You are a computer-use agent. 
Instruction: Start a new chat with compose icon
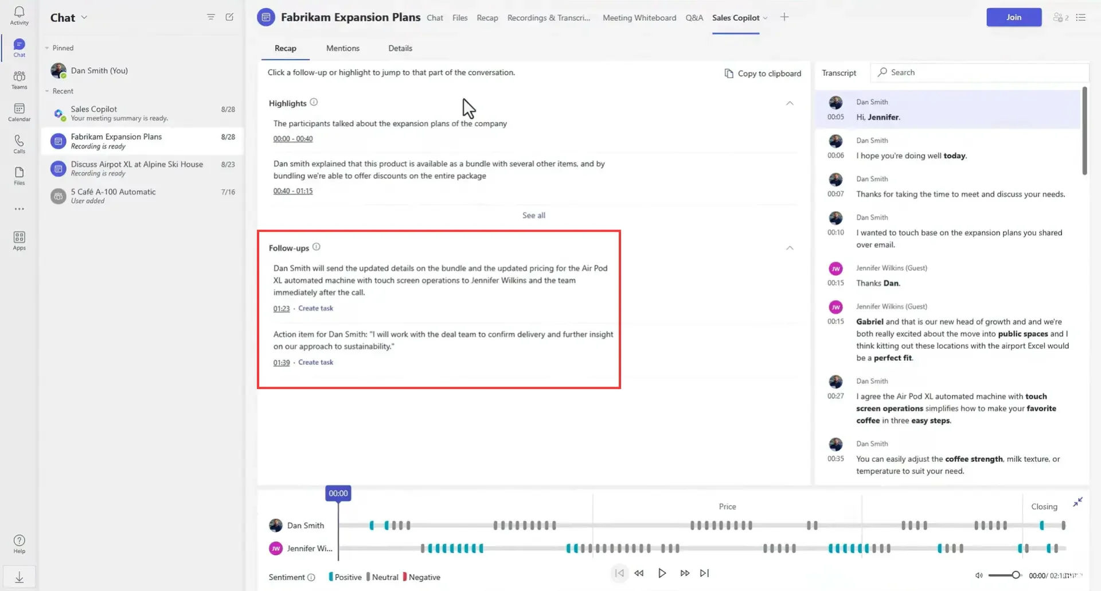click(x=229, y=17)
